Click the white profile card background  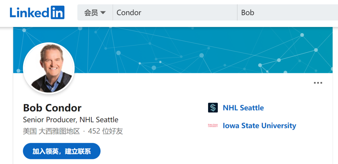click(x=156, y=147)
